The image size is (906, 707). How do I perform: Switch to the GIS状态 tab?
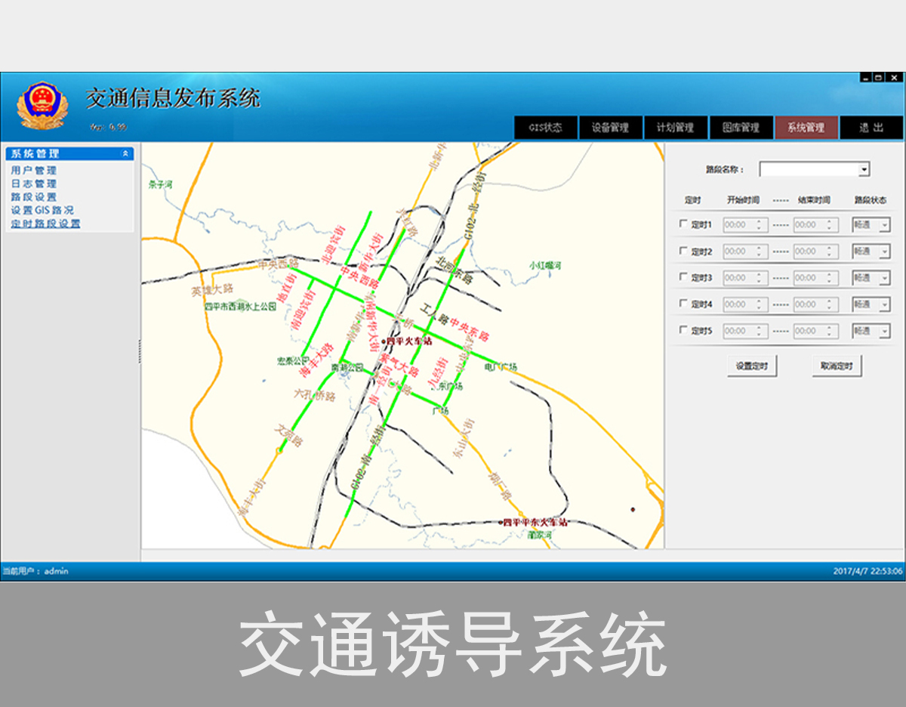pyautogui.click(x=545, y=128)
